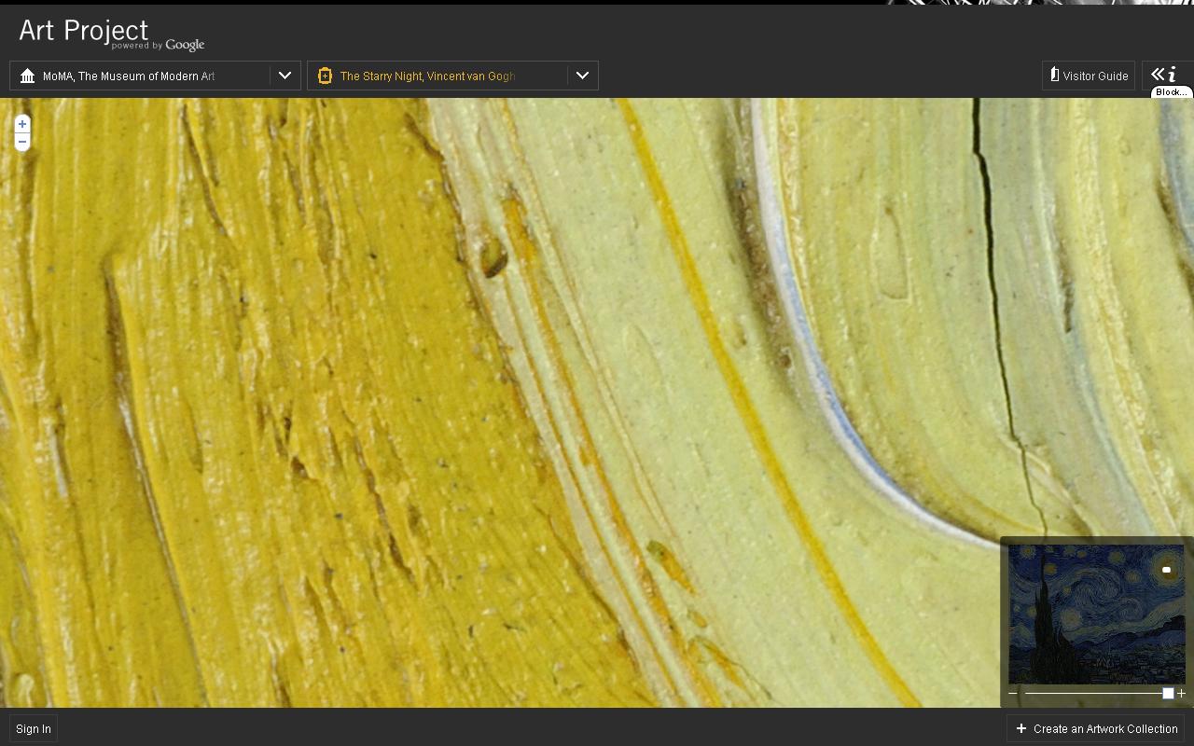Image resolution: width=1194 pixels, height=746 pixels.
Task: Sign In to Art Project
Action: pyautogui.click(x=34, y=729)
